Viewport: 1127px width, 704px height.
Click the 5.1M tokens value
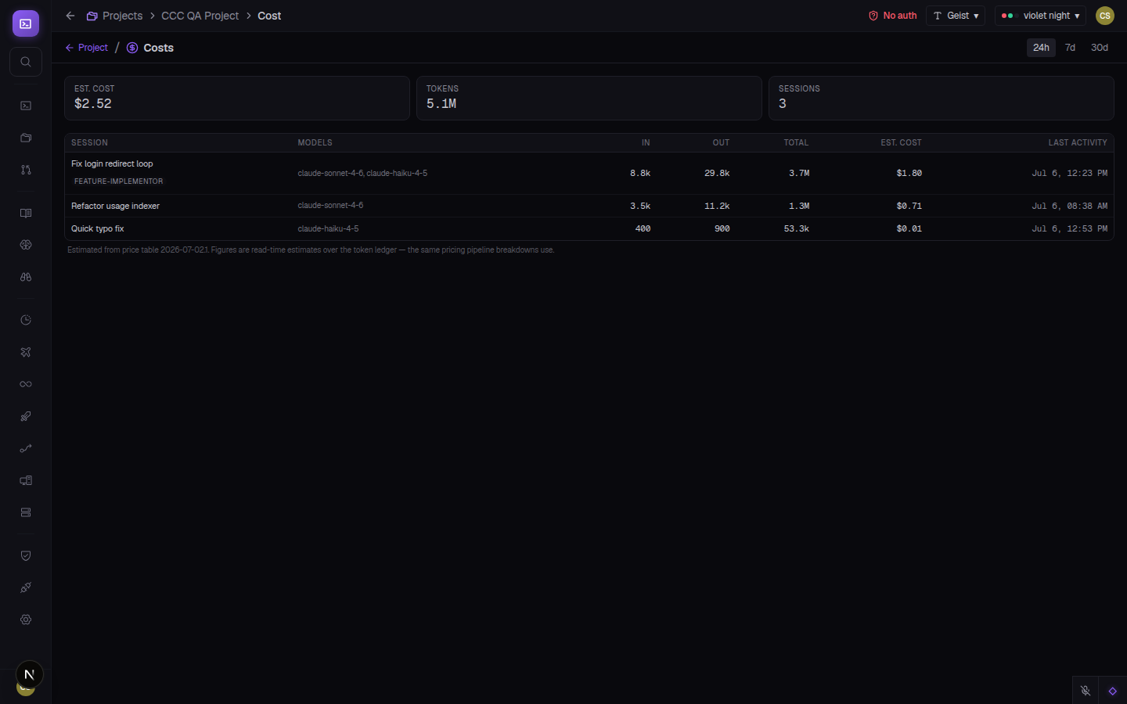point(441,104)
